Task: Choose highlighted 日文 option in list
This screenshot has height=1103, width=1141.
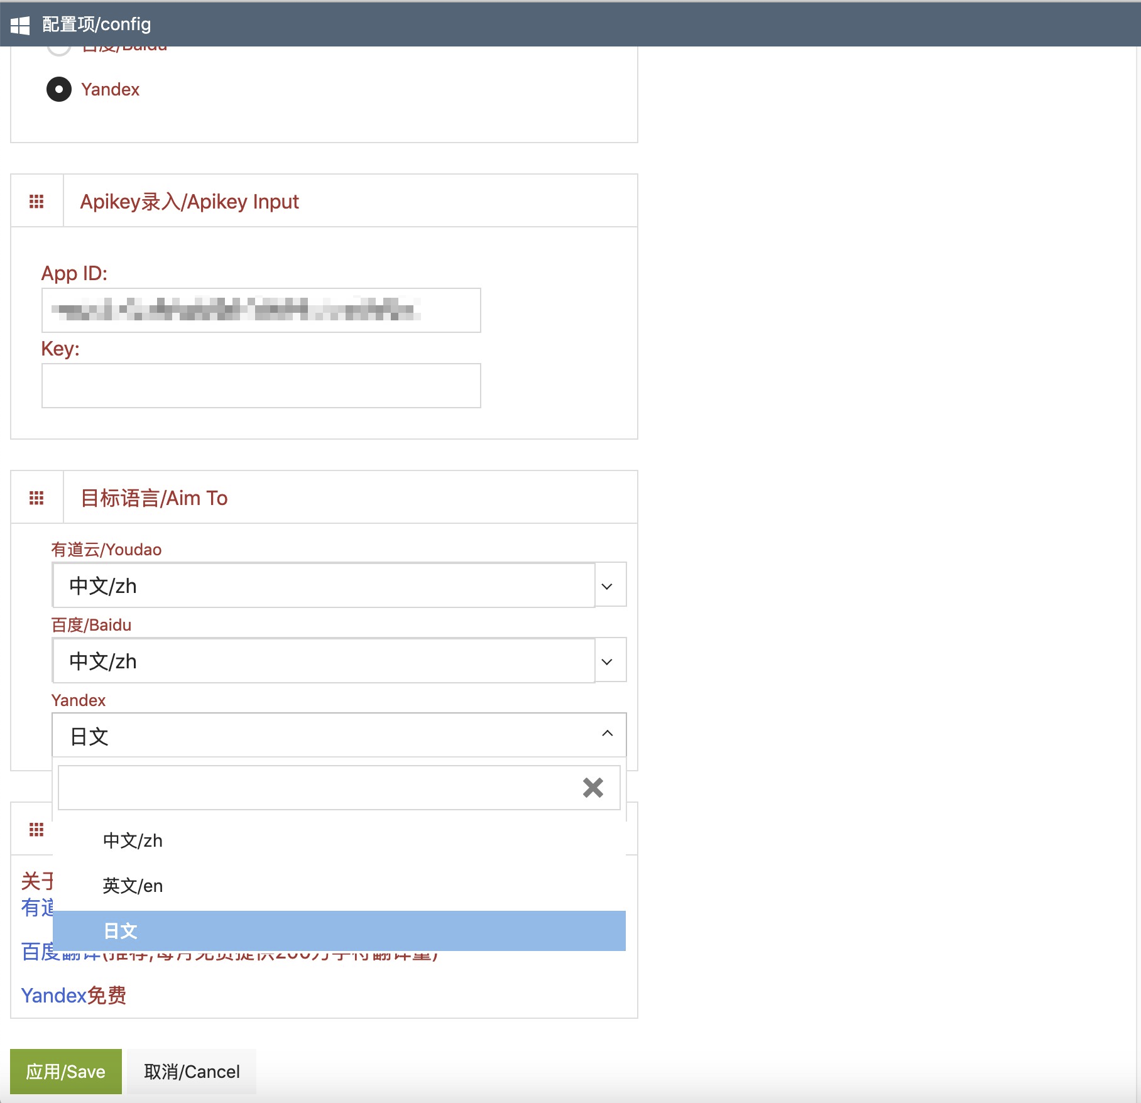Action: point(339,931)
